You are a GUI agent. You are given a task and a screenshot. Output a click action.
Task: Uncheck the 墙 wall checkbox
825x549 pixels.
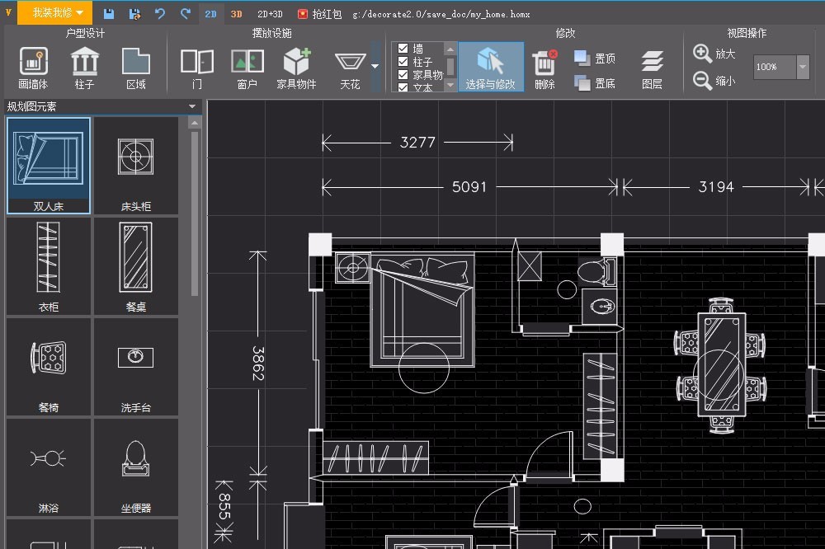point(403,49)
